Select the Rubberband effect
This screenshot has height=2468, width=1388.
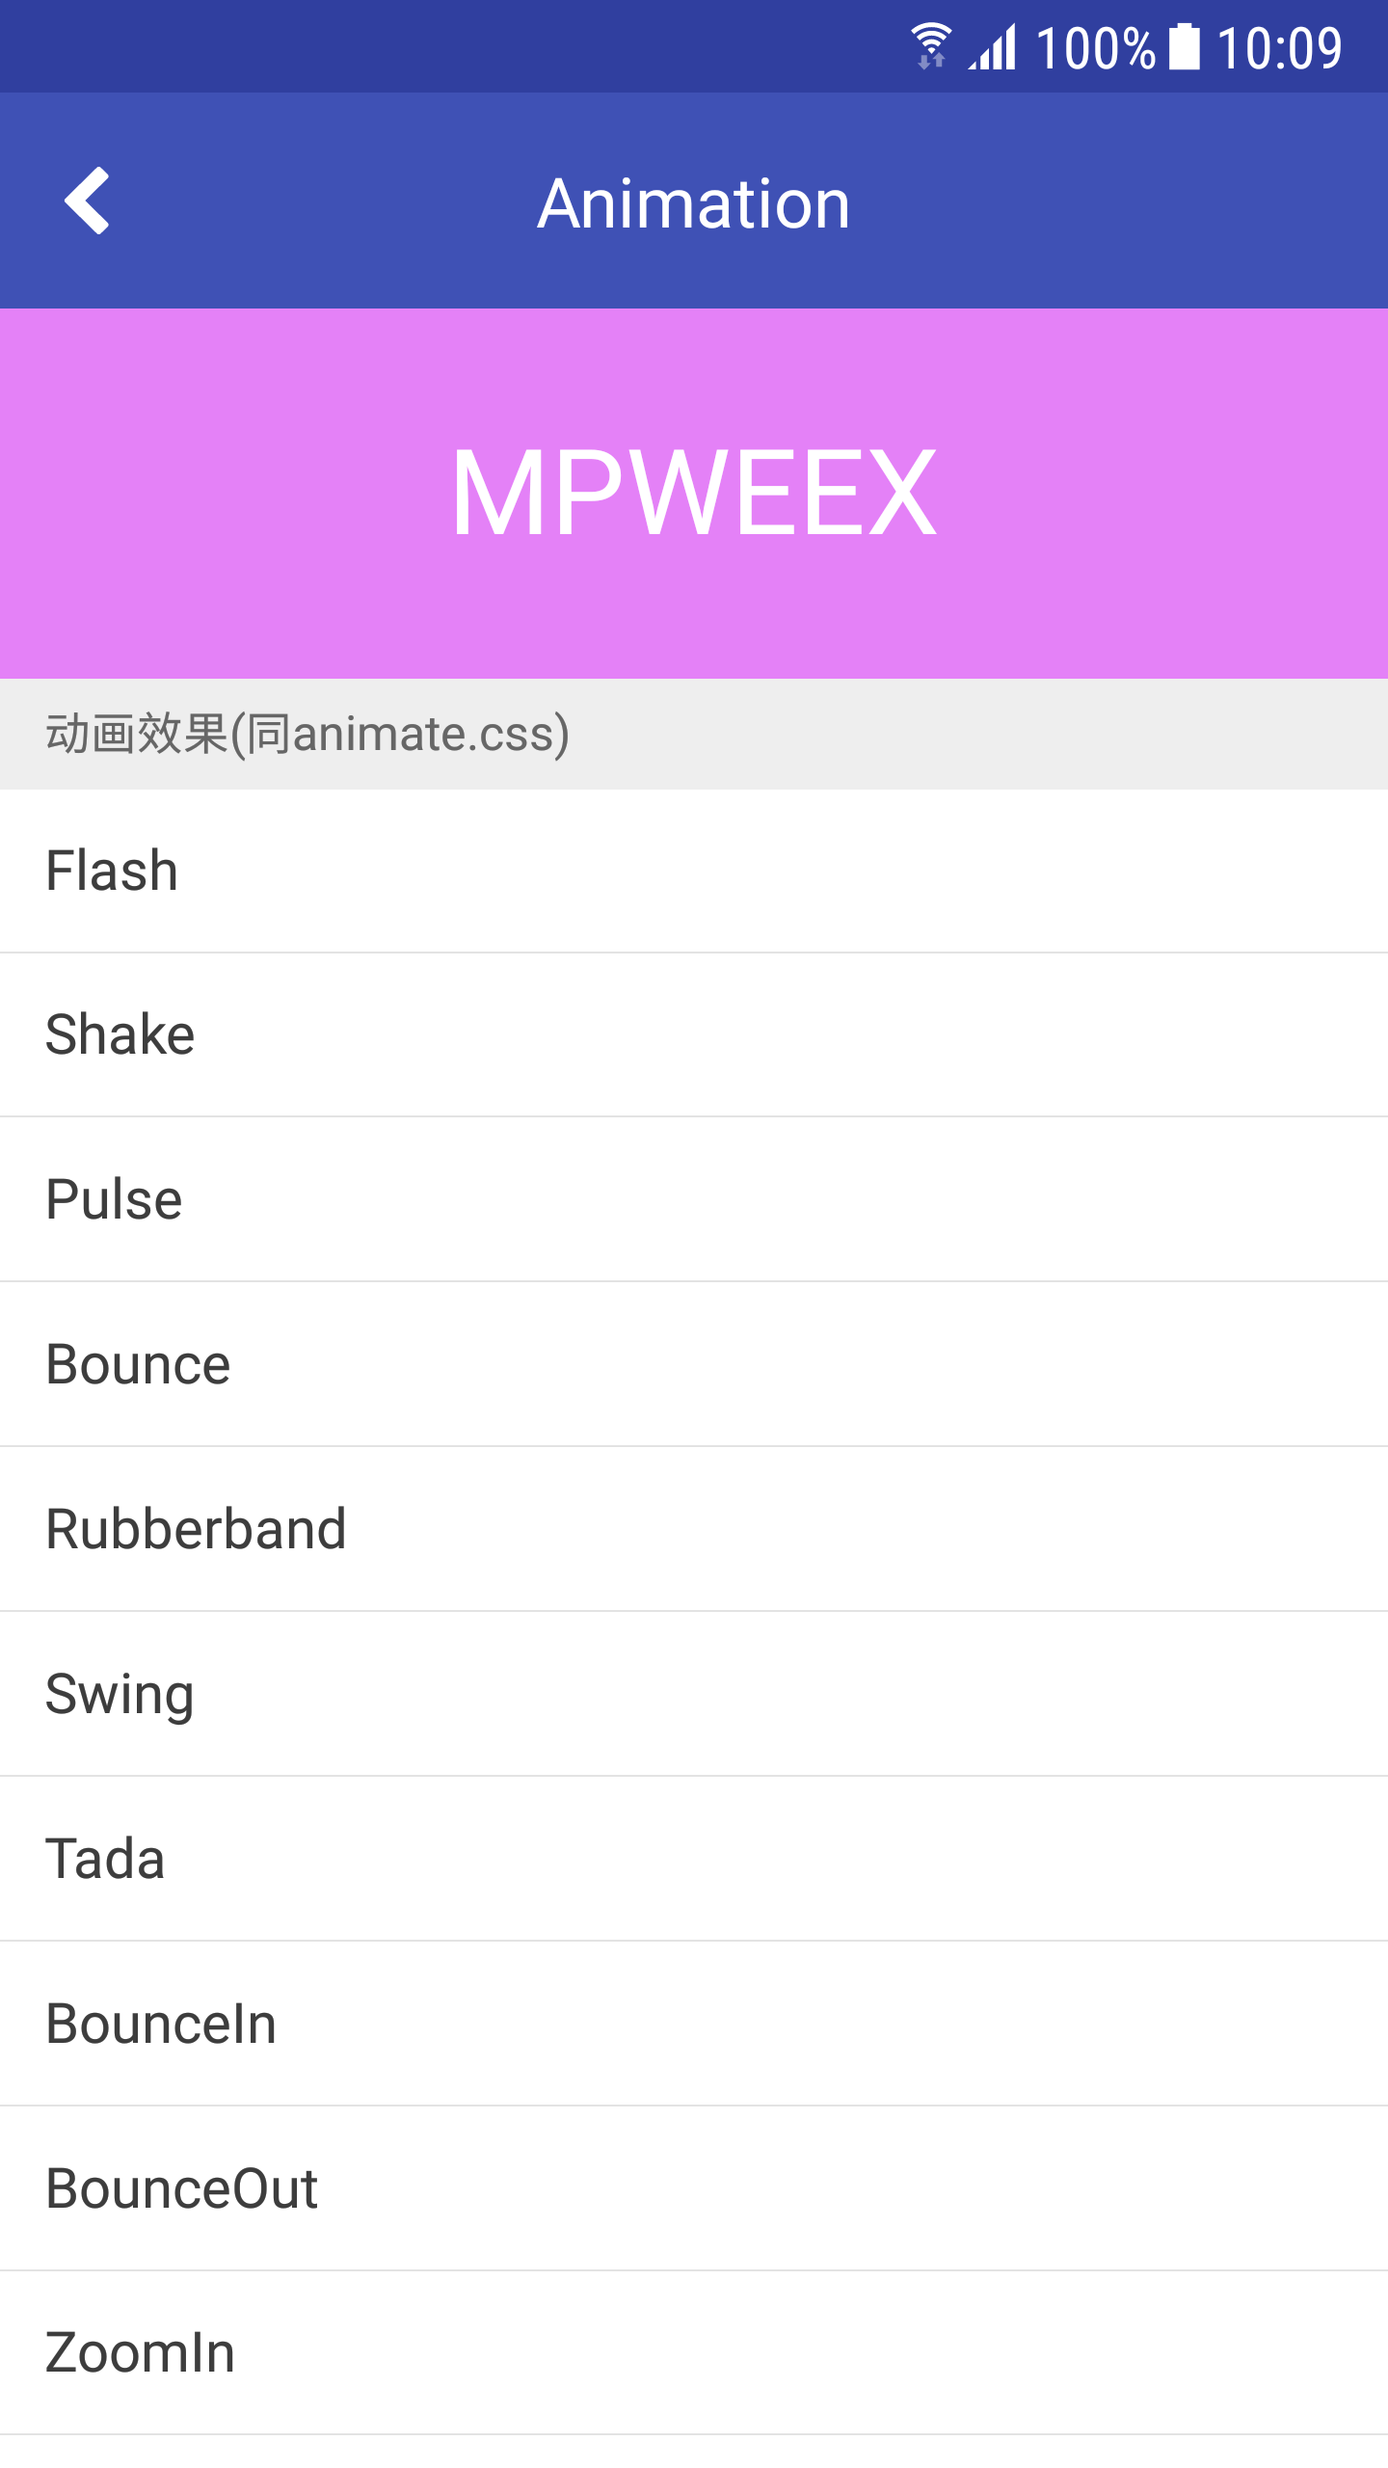click(694, 1529)
